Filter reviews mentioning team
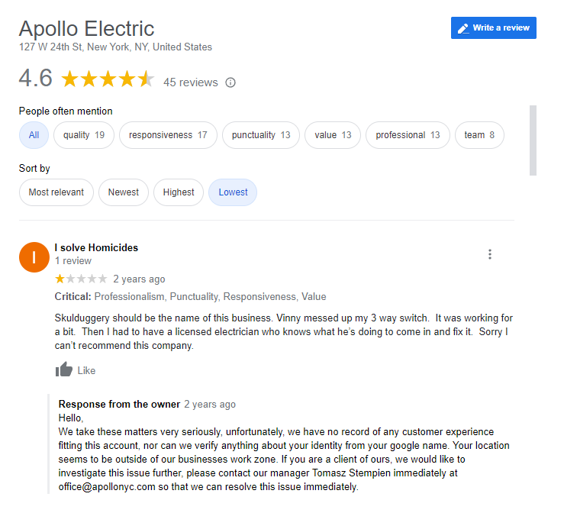The image size is (564, 513). click(479, 135)
